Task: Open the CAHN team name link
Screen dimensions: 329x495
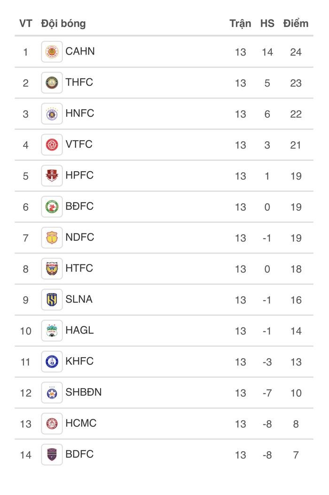Action: coord(80,51)
